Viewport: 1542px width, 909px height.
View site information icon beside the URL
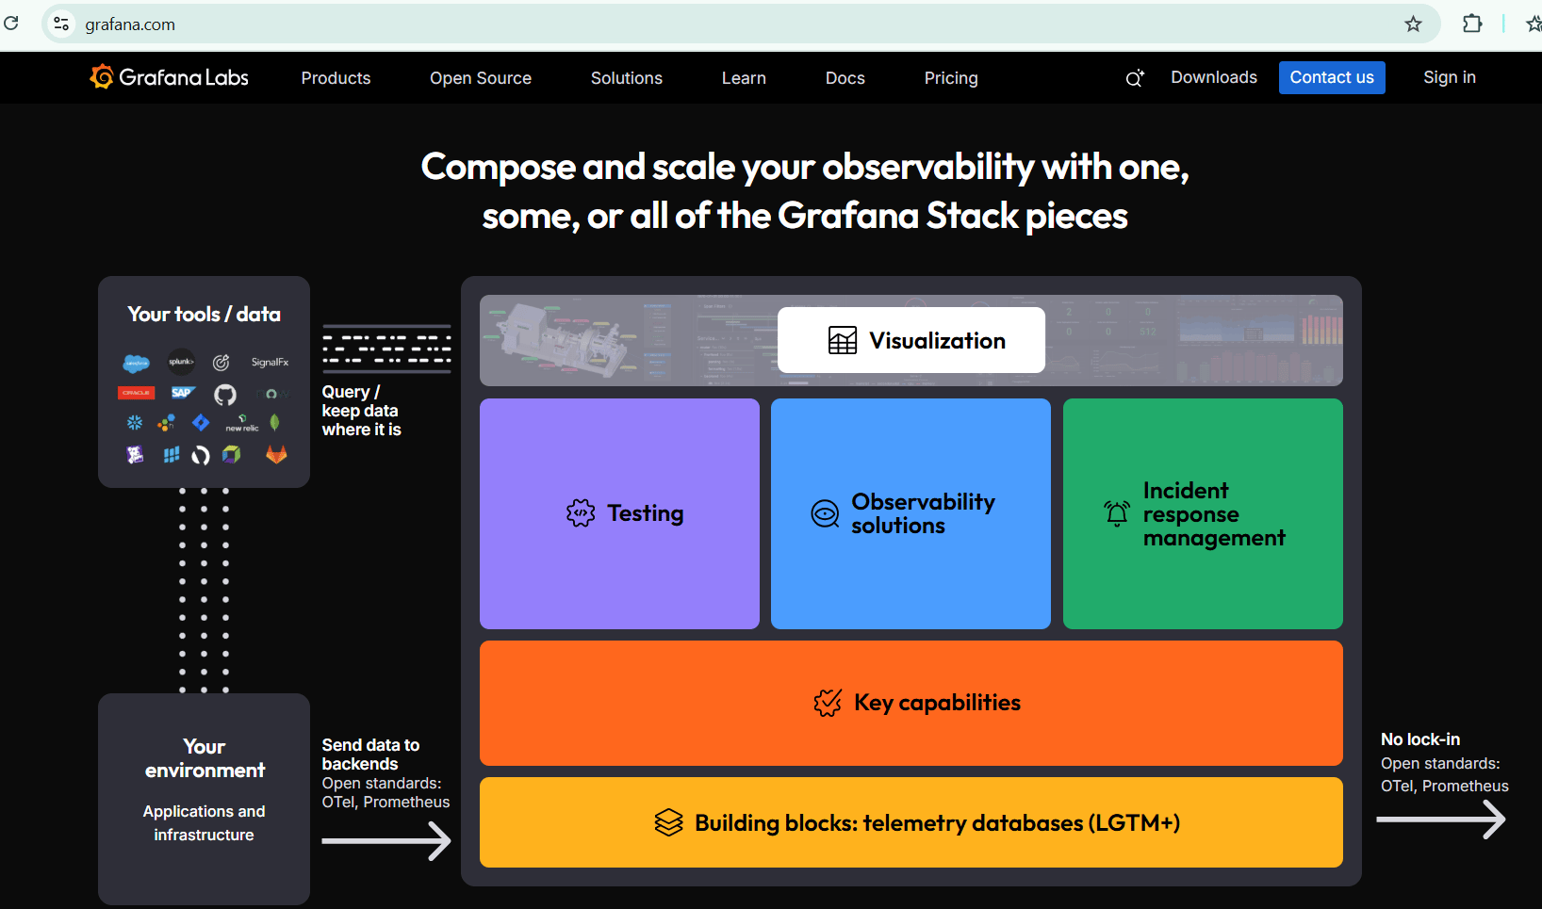coord(61,24)
